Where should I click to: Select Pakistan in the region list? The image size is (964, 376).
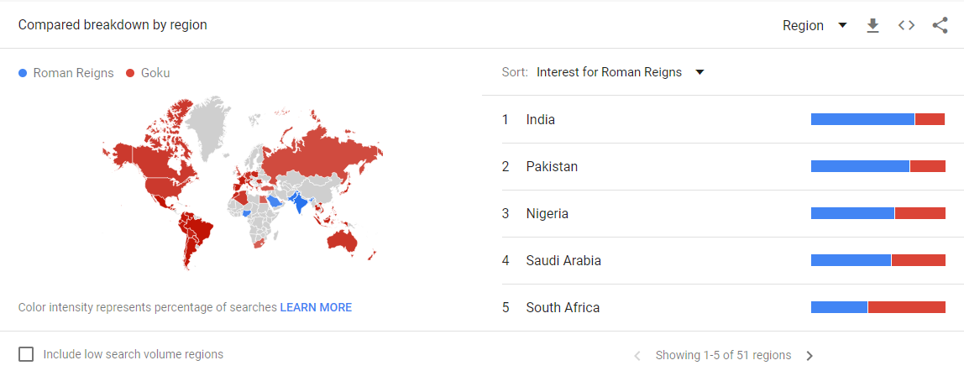coord(552,166)
